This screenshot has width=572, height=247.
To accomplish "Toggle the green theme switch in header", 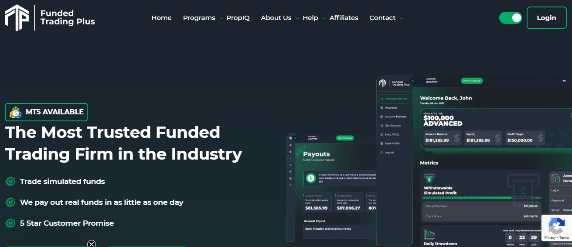I will click(511, 18).
